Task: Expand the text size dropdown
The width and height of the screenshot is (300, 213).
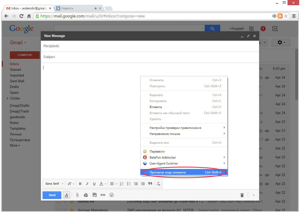Action: [x=71, y=184]
